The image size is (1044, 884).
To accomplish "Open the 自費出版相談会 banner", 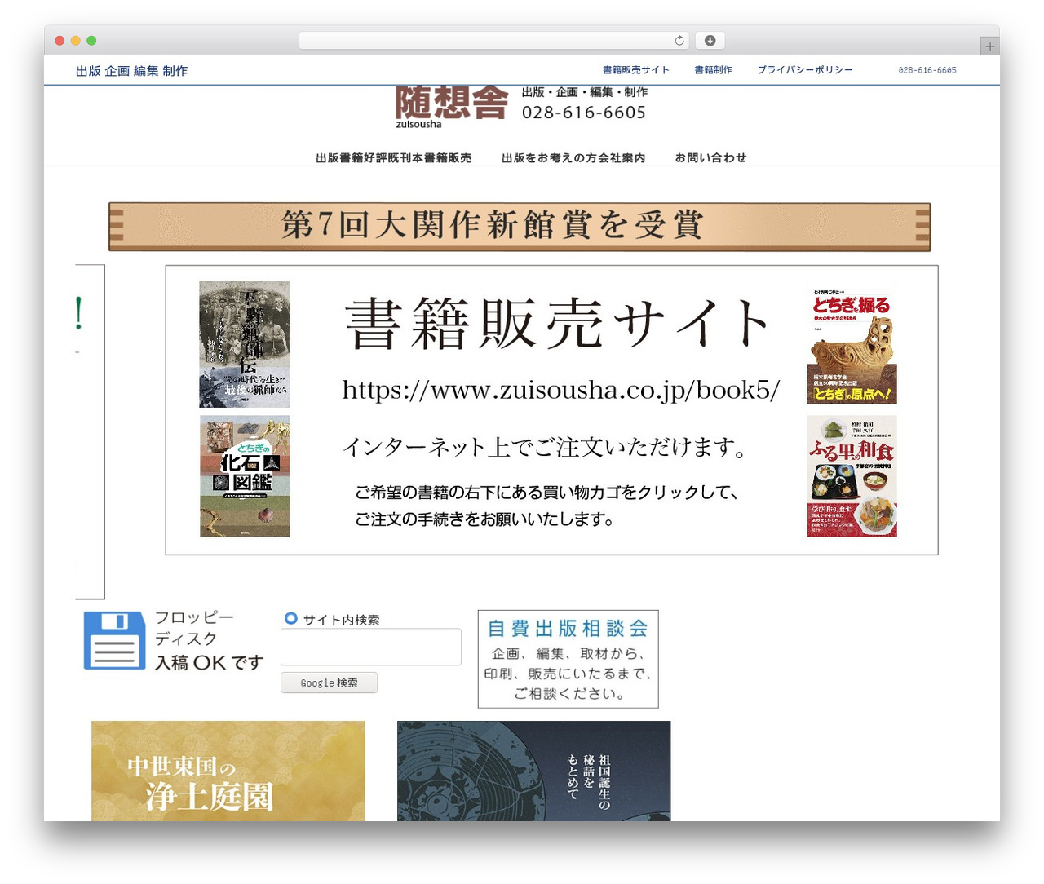I will point(568,659).
